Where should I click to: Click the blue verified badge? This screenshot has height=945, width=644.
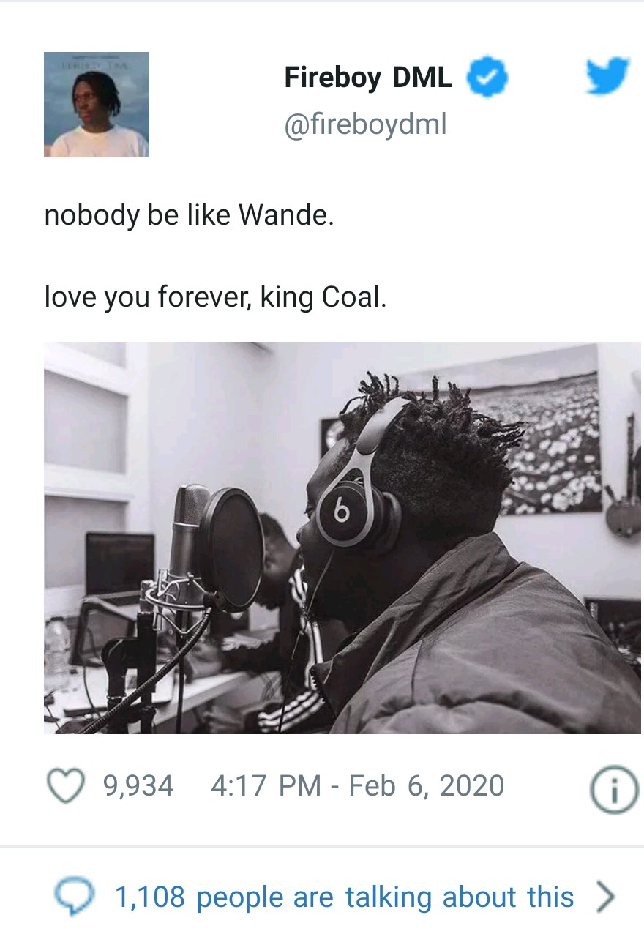pyautogui.click(x=487, y=78)
